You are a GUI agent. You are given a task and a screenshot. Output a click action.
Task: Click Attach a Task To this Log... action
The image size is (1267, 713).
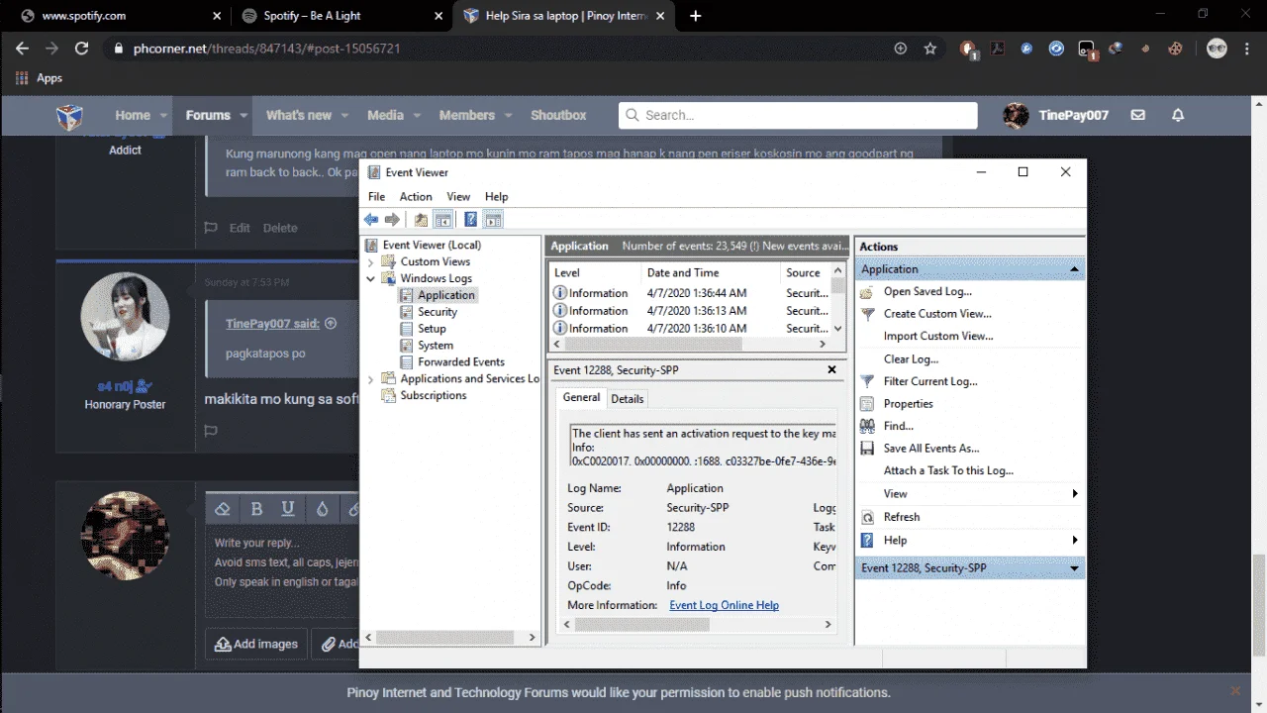948,471
